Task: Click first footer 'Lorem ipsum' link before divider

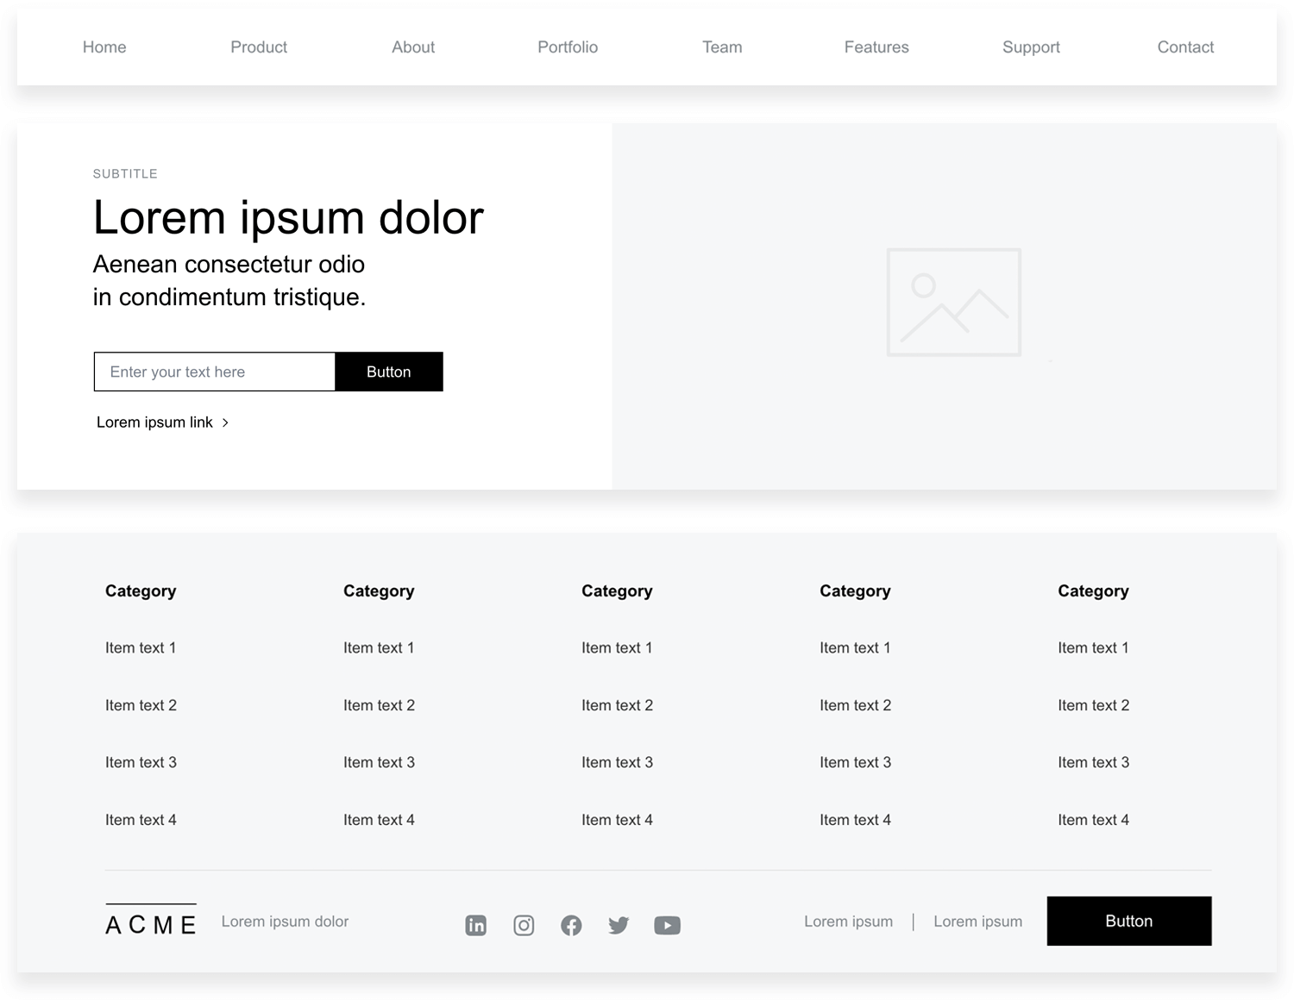Action: pos(849,922)
